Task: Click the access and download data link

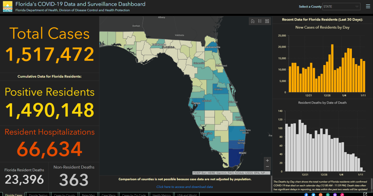Action: coord(185,187)
